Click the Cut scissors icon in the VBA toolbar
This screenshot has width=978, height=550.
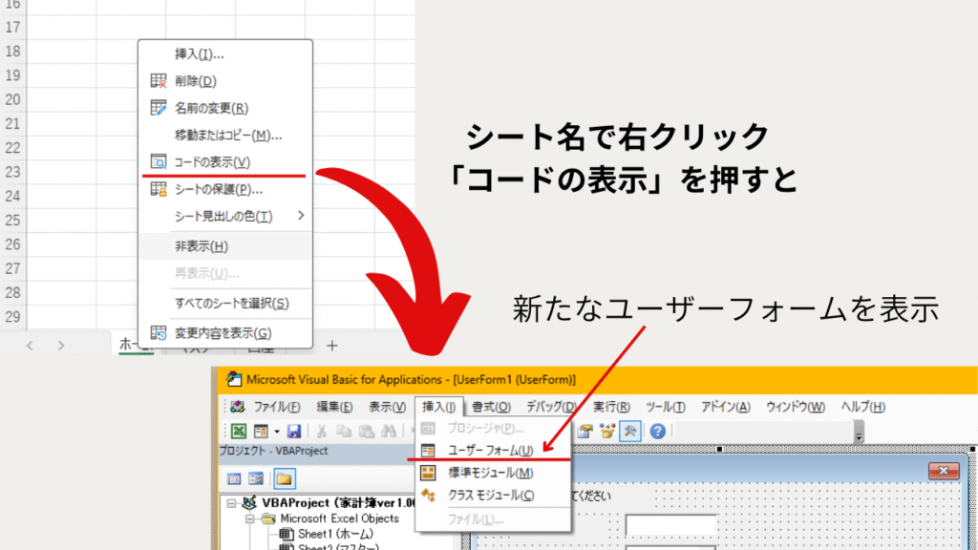(x=321, y=431)
